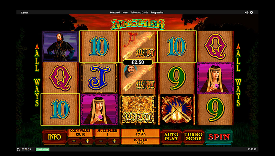
Task: Open the Featured games tab
Action: pyautogui.click(x=115, y=12)
